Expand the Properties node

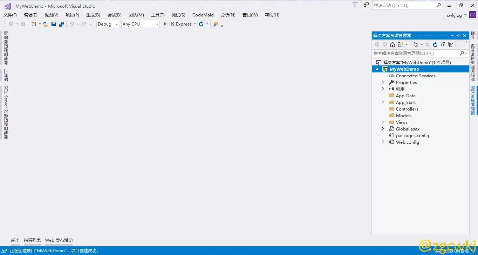(383, 83)
